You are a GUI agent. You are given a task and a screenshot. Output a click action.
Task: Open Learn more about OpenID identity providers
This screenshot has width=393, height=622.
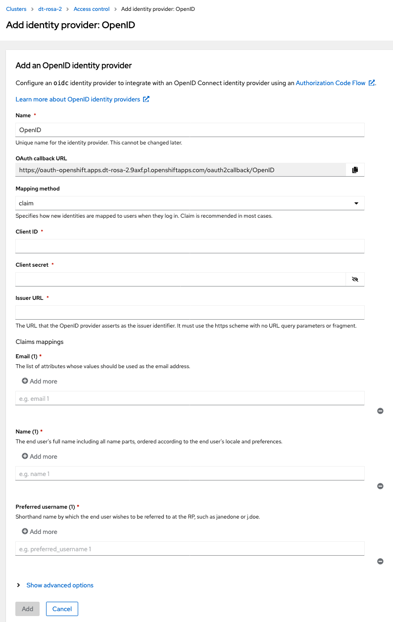coord(78,99)
